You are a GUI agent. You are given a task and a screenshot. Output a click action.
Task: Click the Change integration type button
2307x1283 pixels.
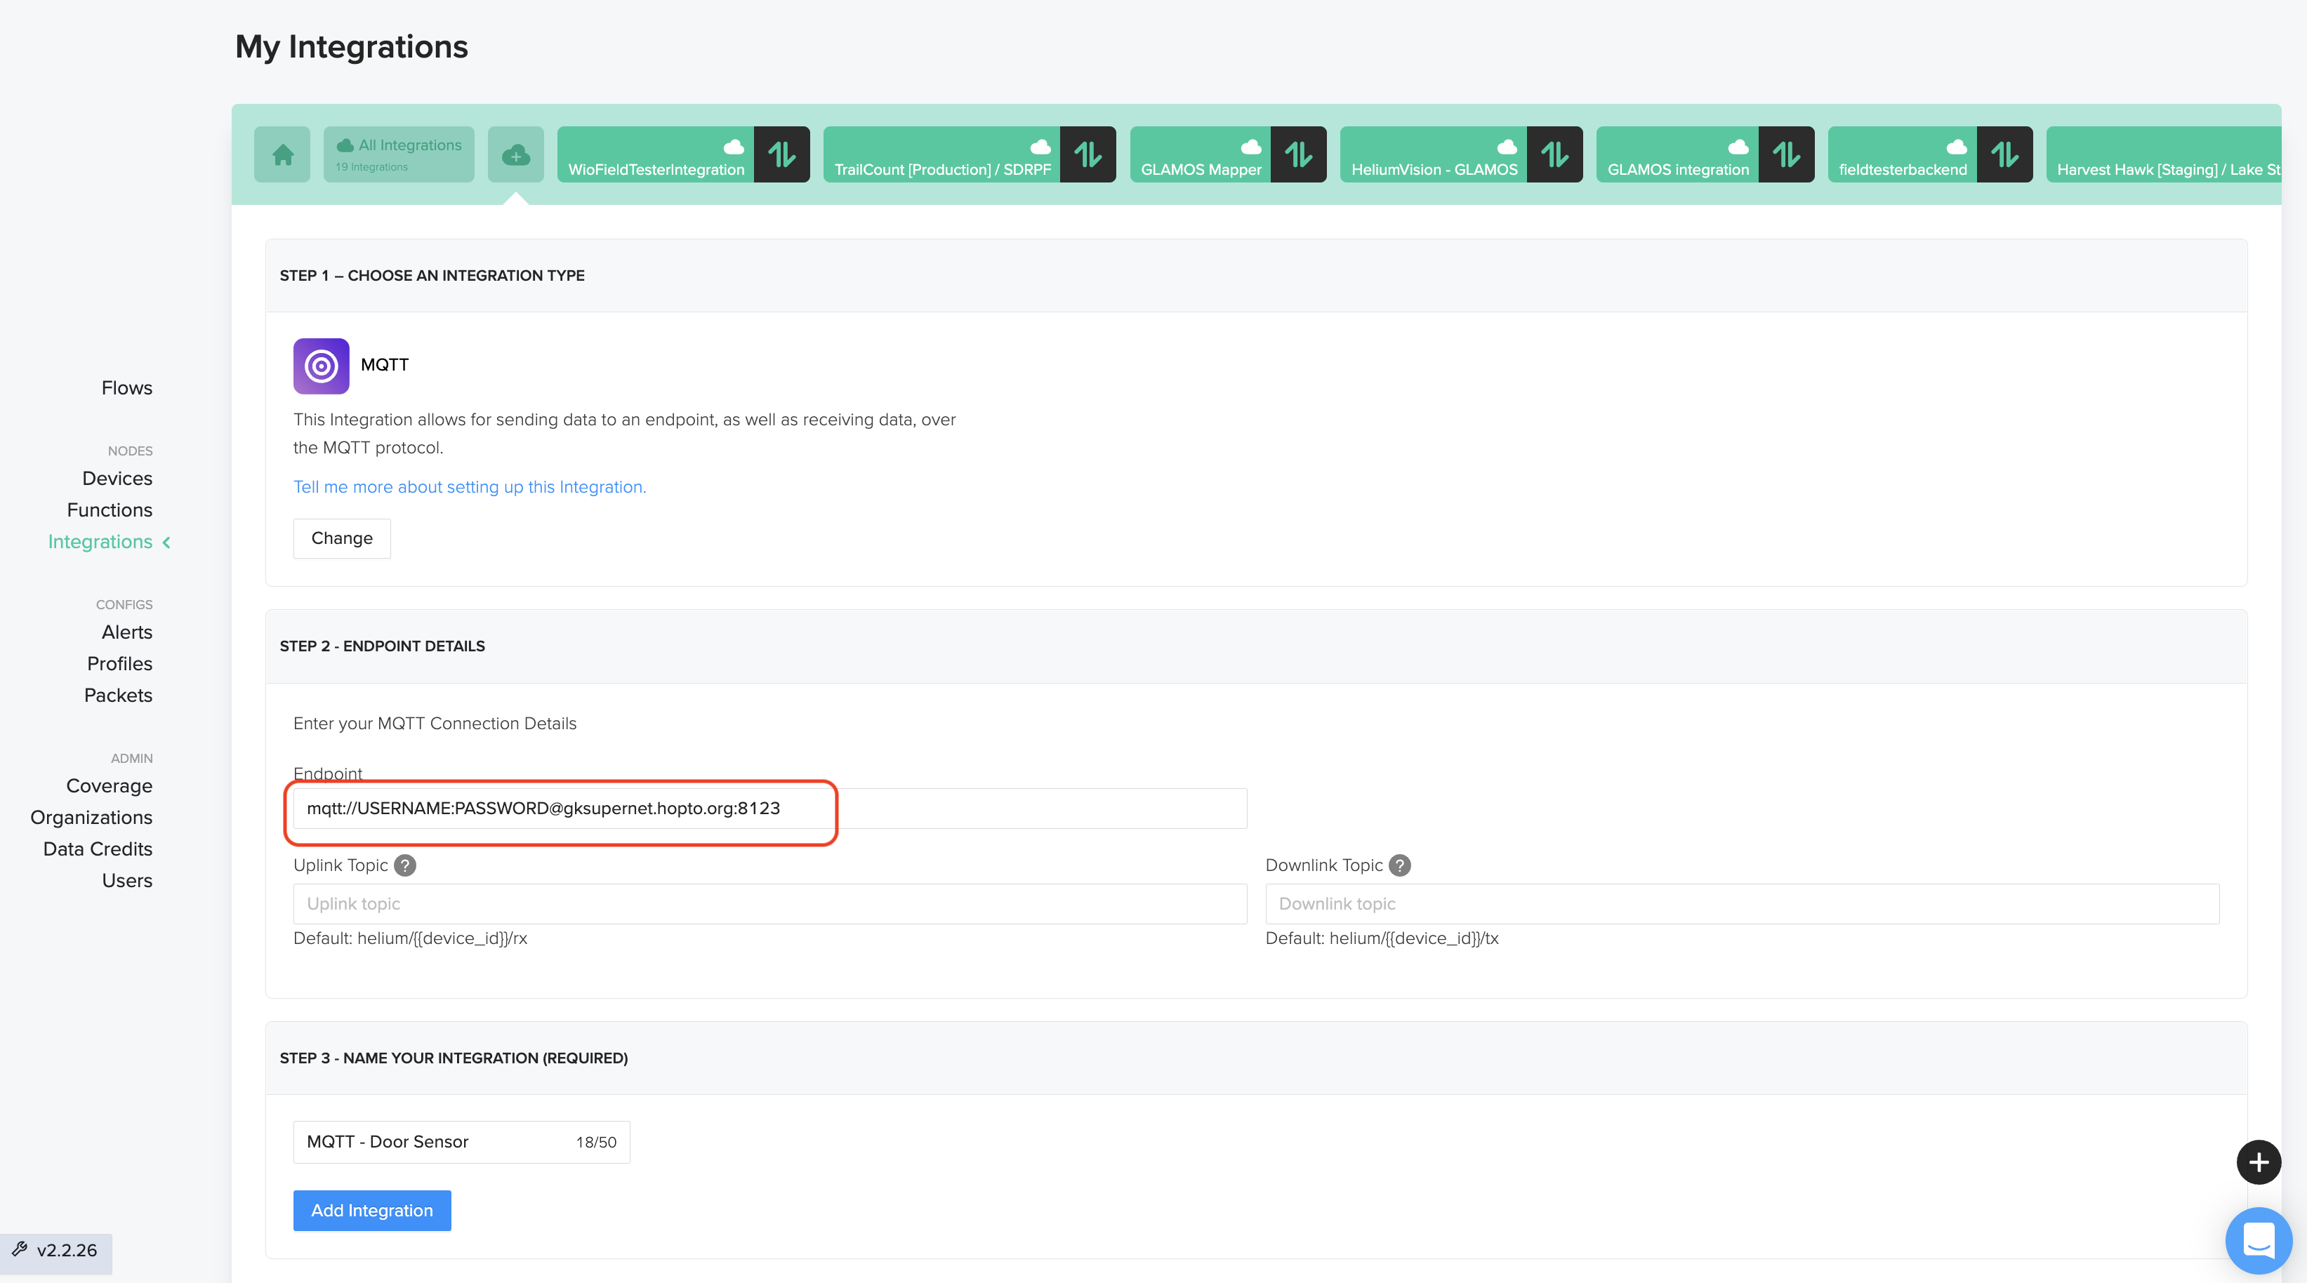point(341,538)
